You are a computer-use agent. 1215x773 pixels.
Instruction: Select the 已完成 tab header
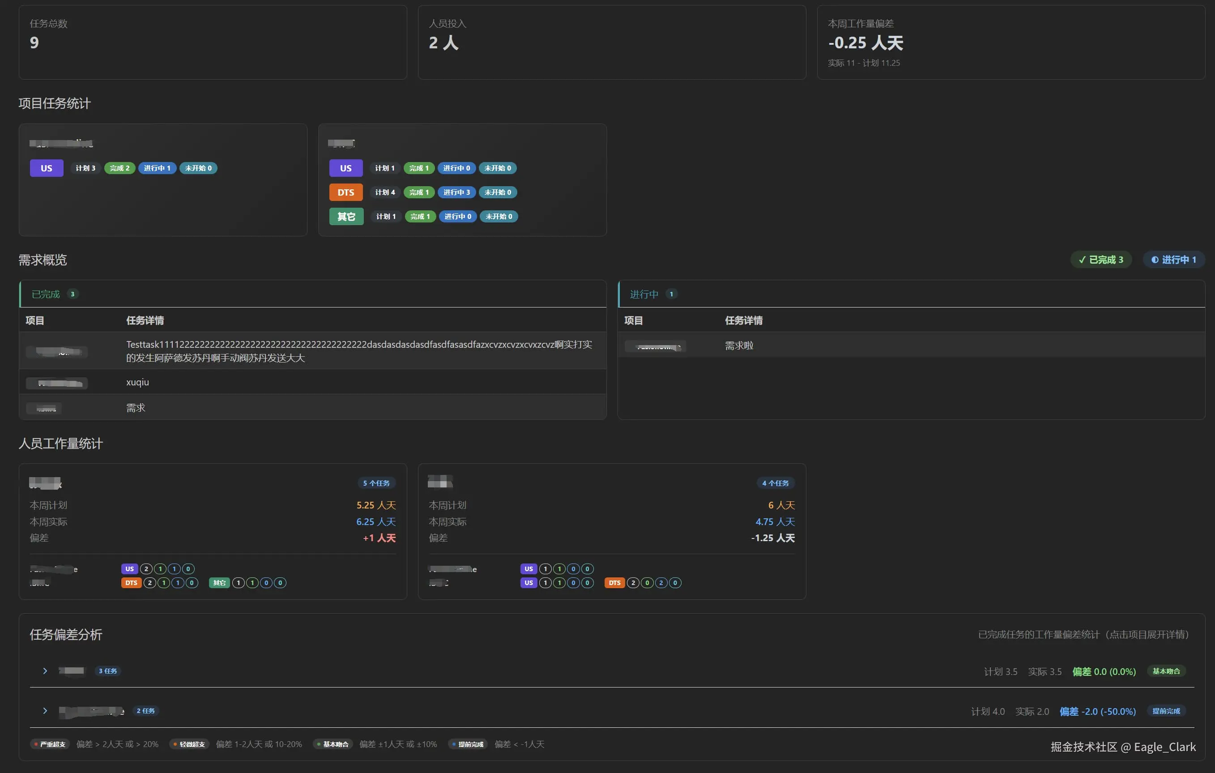click(46, 294)
